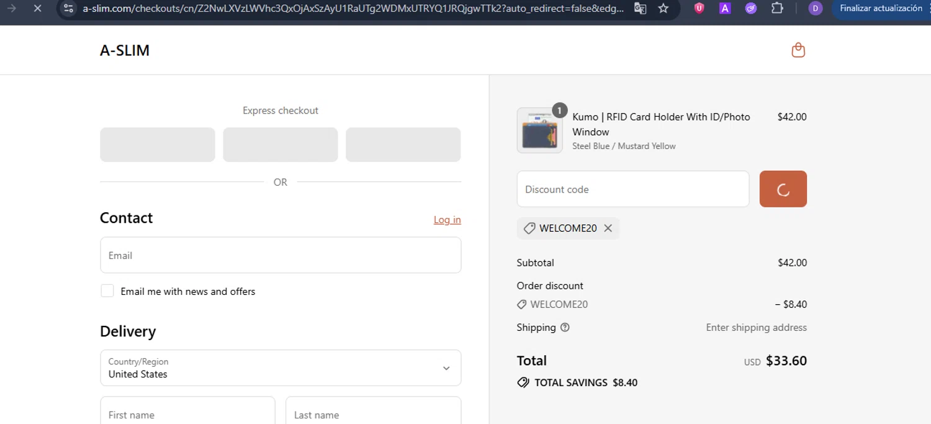Open the D profile avatar
The image size is (931, 424).
pos(816,9)
